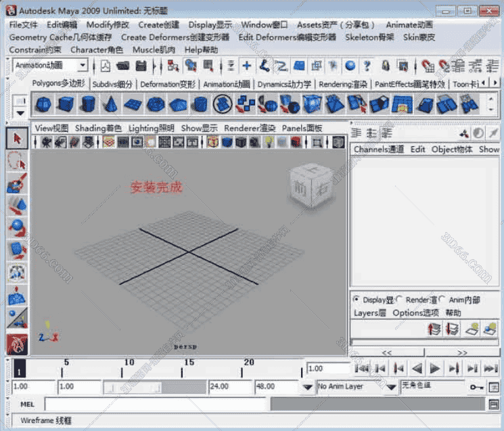Viewport: 504px width, 431px height.
Task: Open the viewport Panels menu
Action: click(302, 129)
